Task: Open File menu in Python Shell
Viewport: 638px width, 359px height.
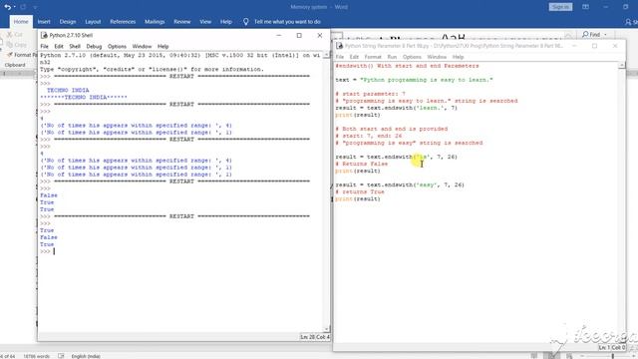Action: pos(44,47)
